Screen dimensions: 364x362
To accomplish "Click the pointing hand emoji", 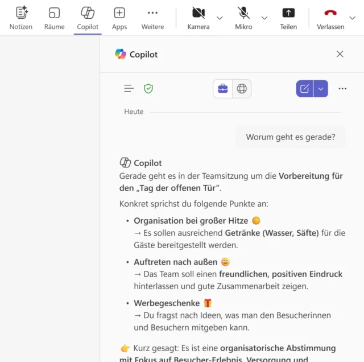I will tap(125, 348).
